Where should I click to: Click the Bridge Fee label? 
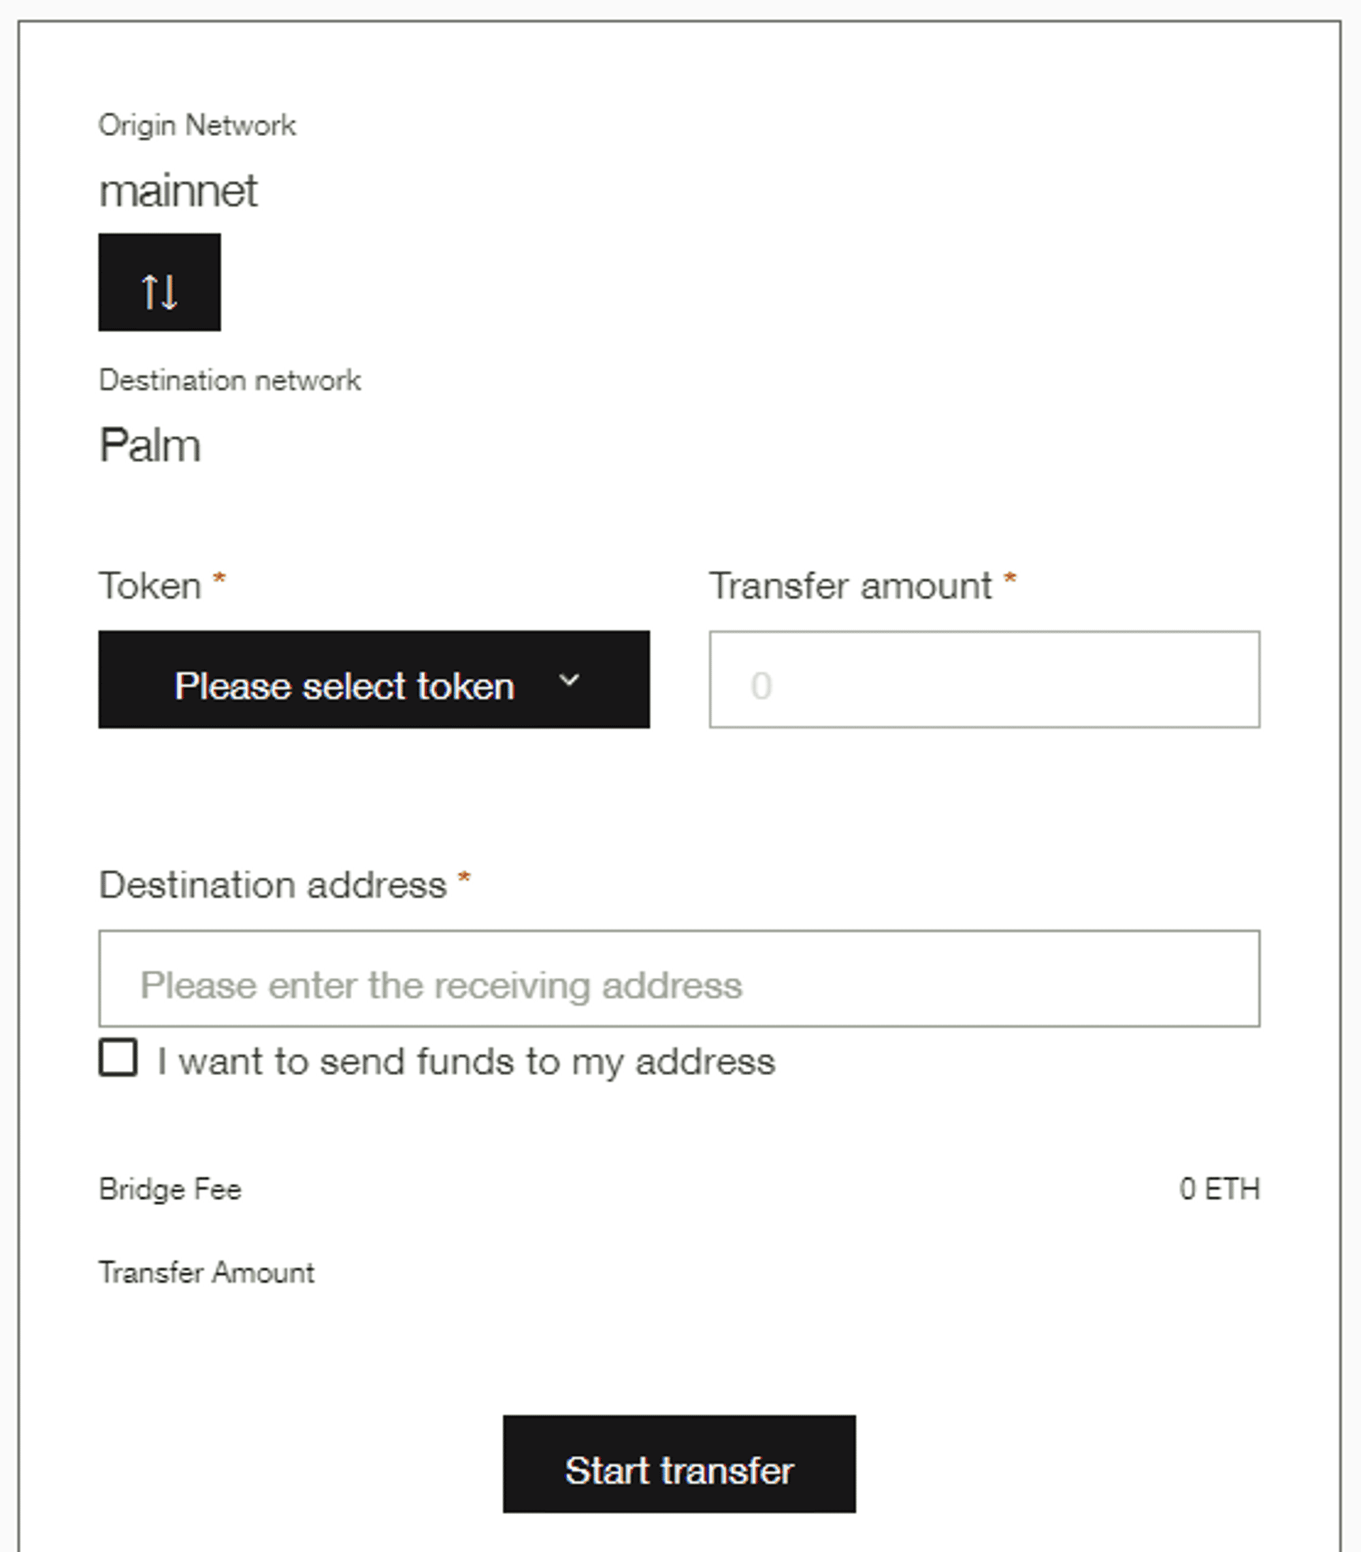click(x=170, y=1189)
